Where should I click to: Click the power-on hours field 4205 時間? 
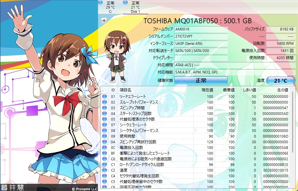tap(280, 58)
